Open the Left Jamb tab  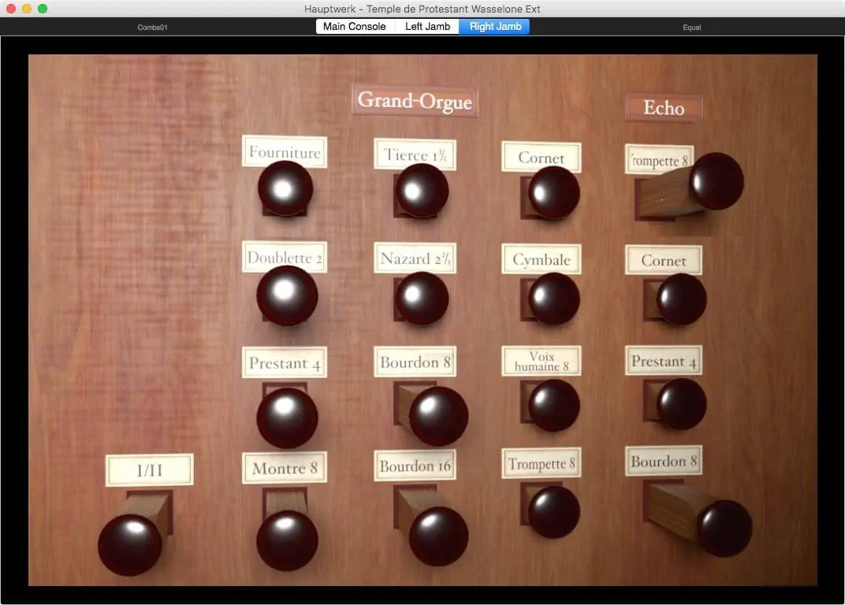click(427, 27)
